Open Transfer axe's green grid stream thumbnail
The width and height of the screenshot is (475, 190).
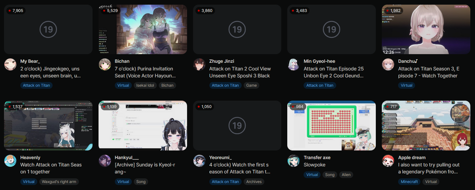(332, 126)
